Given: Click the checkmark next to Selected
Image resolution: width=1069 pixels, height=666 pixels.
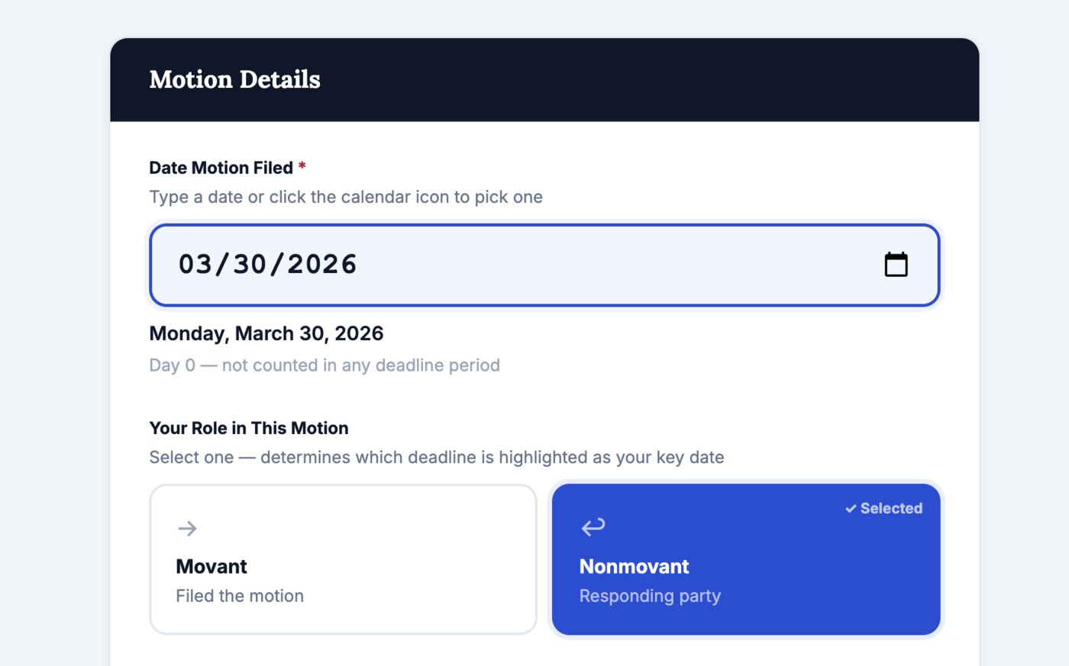Looking at the screenshot, I should point(850,509).
